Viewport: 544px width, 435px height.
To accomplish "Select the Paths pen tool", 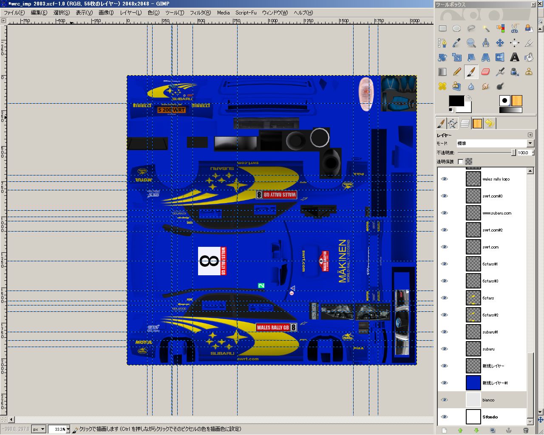I will 442,43.
